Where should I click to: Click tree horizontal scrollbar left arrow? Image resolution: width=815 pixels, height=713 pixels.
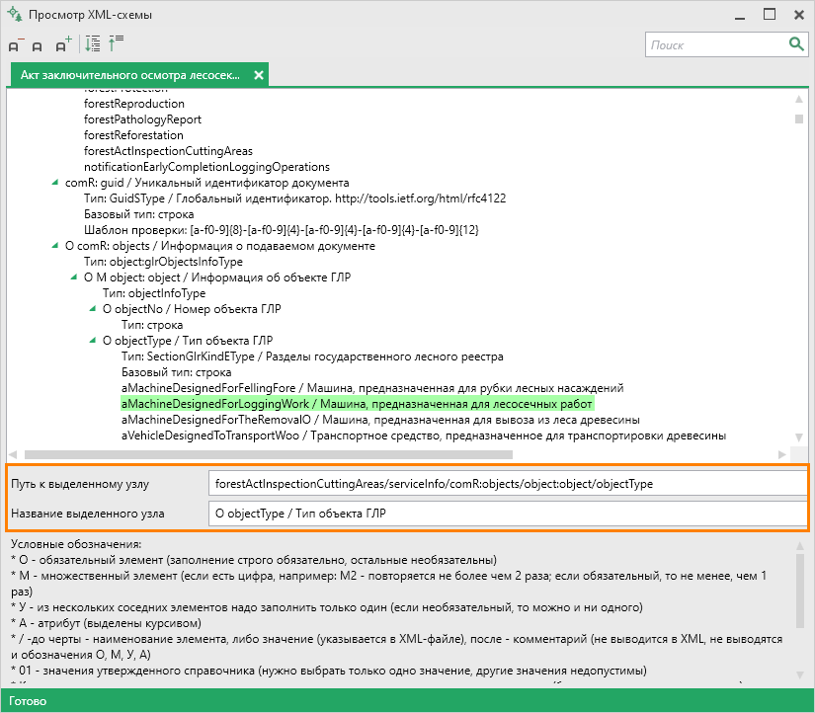pos(13,454)
